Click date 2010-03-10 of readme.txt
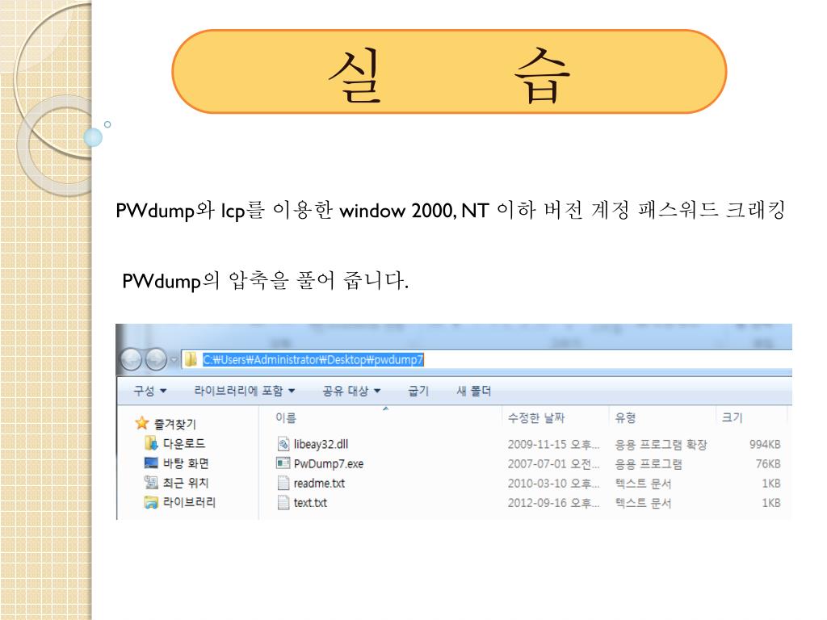Viewport: 827px width, 620px height. click(x=553, y=484)
